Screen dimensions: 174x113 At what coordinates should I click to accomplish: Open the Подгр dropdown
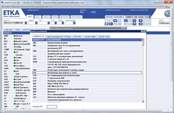[x=63, y=23]
